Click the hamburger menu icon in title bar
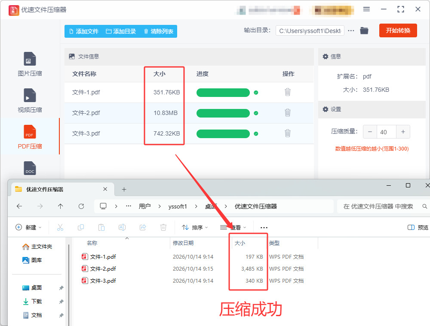 coord(366,9)
